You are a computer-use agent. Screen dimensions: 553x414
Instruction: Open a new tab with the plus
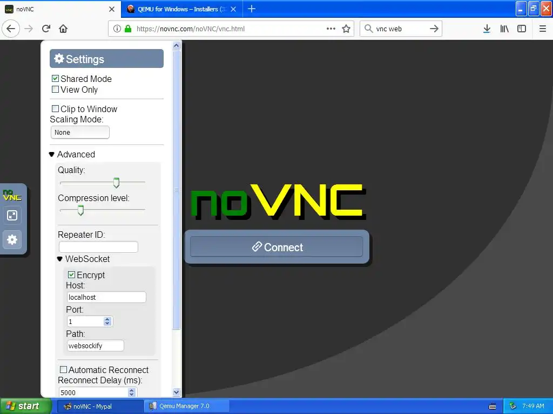252,9
